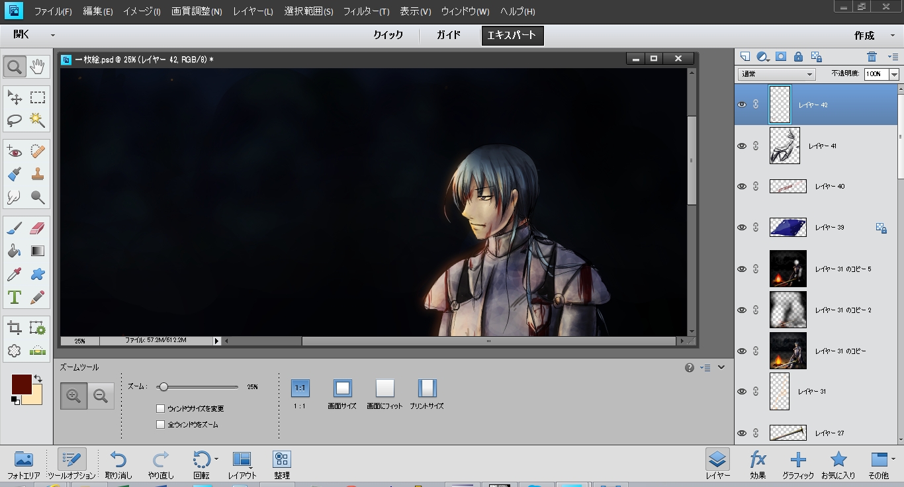This screenshot has height=487, width=904.
Task: Open the 通常 blend mode dropdown
Action: pyautogui.click(x=777, y=74)
